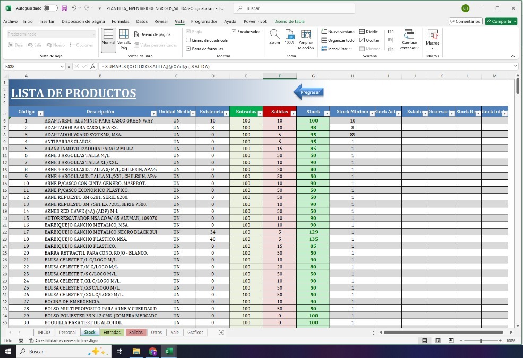Viewport: 523px width, 358px height.
Task: Open File Explorer from the taskbar
Action: tap(136, 351)
